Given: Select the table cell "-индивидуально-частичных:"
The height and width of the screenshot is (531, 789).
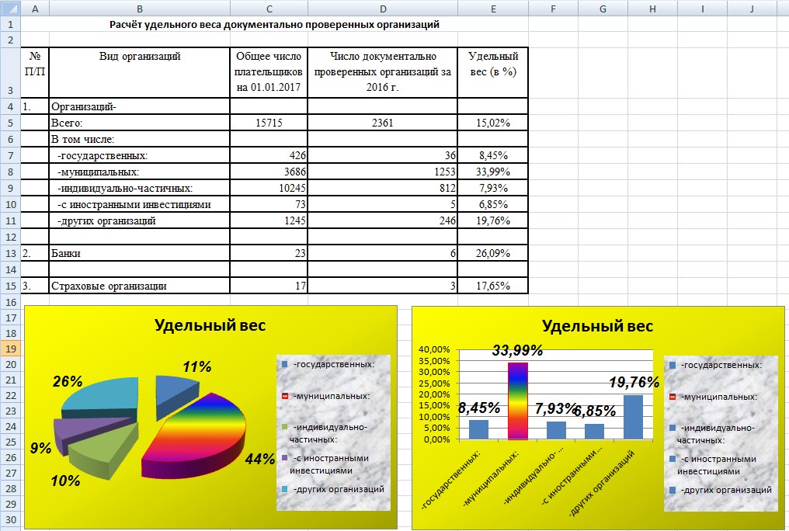Looking at the screenshot, I should tap(139, 188).
